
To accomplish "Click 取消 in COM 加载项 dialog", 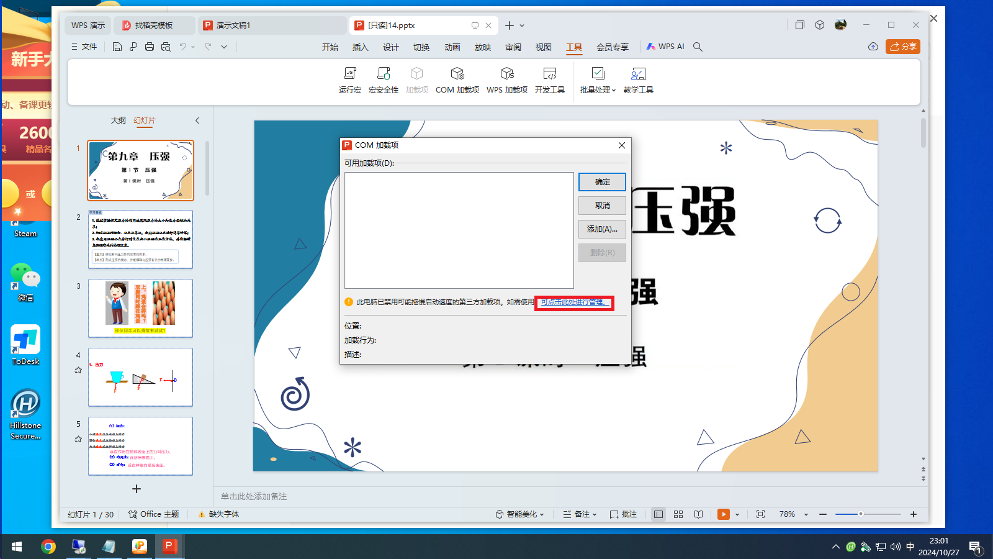I will pos(602,206).
